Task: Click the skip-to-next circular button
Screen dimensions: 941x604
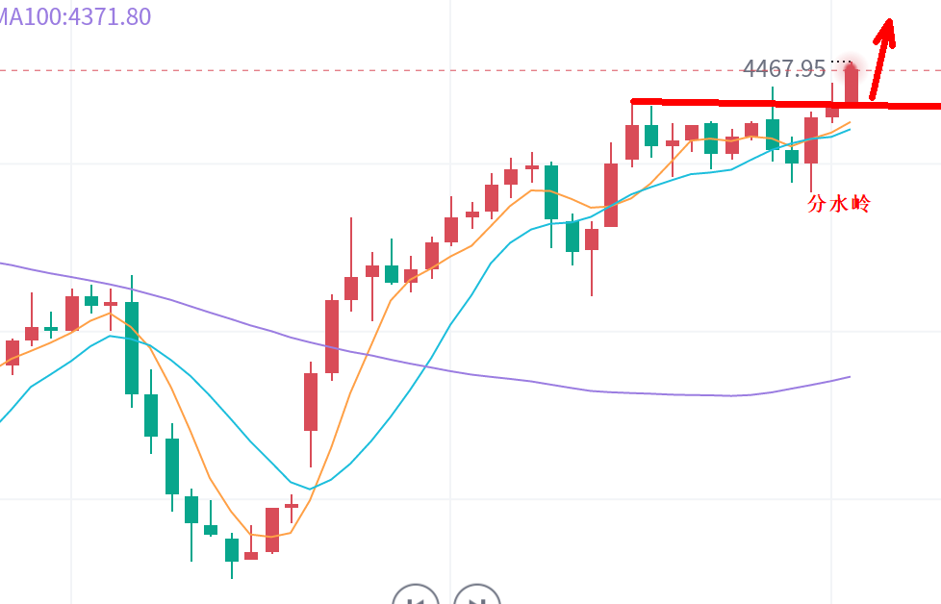Action: click(477, 596)
